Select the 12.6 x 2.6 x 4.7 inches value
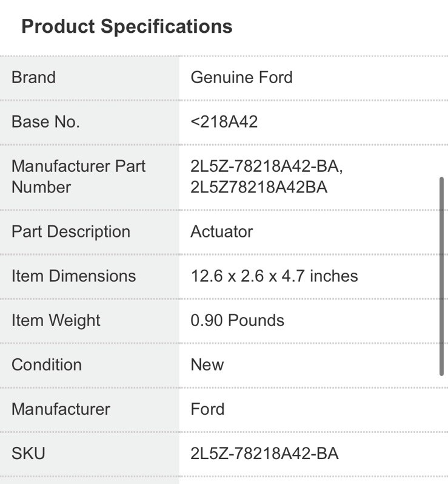The image size is (448, 484). [x=274, y=276]
